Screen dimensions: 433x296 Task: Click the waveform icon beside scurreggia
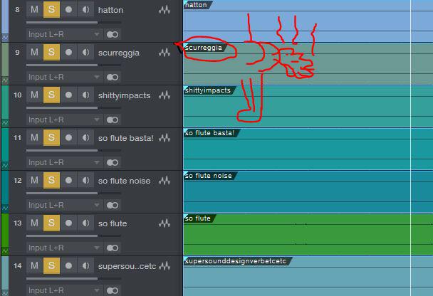click(x=165, y=53)
